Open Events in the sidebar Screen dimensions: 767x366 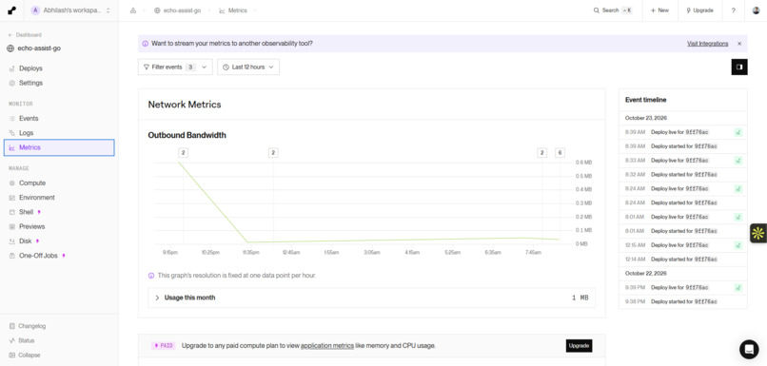29,118
